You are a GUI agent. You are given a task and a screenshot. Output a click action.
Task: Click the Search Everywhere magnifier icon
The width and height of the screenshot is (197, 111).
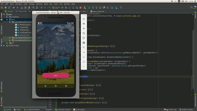point(191,7)
